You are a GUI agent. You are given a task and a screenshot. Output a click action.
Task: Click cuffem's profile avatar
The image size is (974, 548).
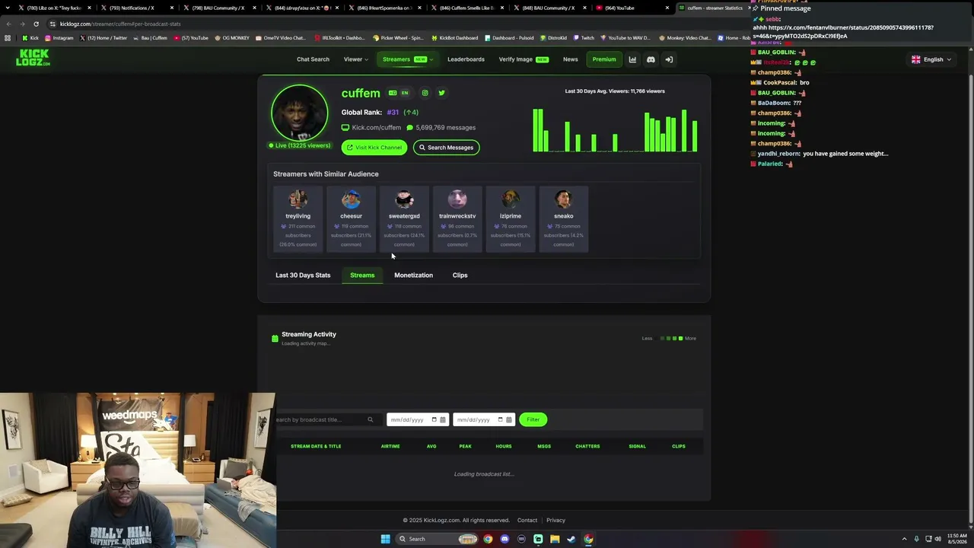[299, 113]
